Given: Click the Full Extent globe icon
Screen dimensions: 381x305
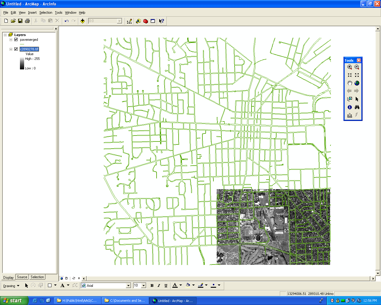Looking at the screenshot, I should [x=357, y=83].
